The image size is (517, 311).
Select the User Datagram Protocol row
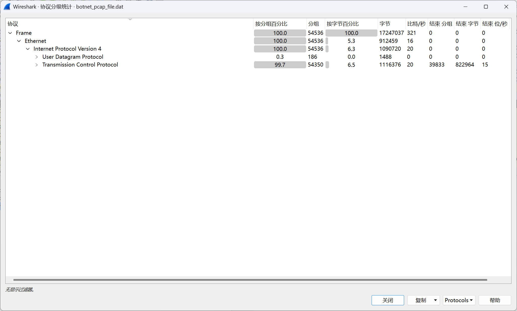[73, 57]
